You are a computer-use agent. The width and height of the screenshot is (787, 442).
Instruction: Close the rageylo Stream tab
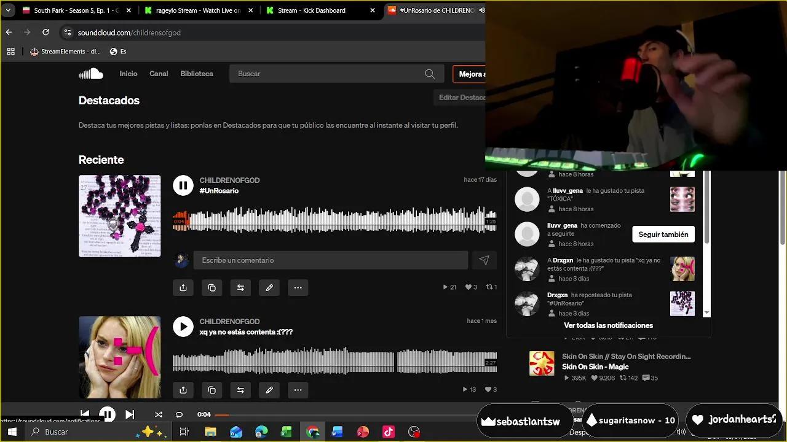pyautogui.click(x=251, y=10)
